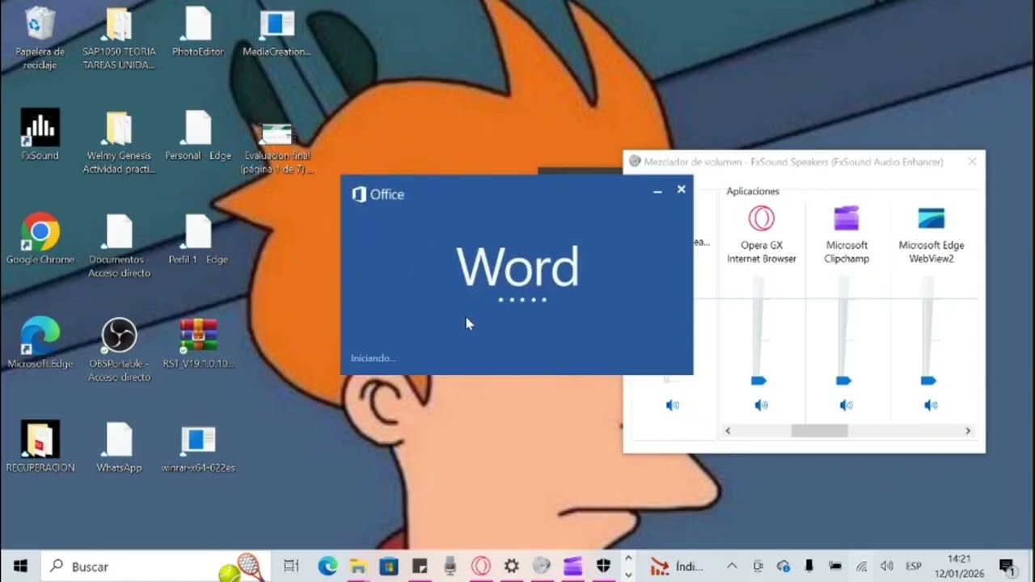
Task: Click the Buscar search box on taskbar
Action: (x=155, y=566)
